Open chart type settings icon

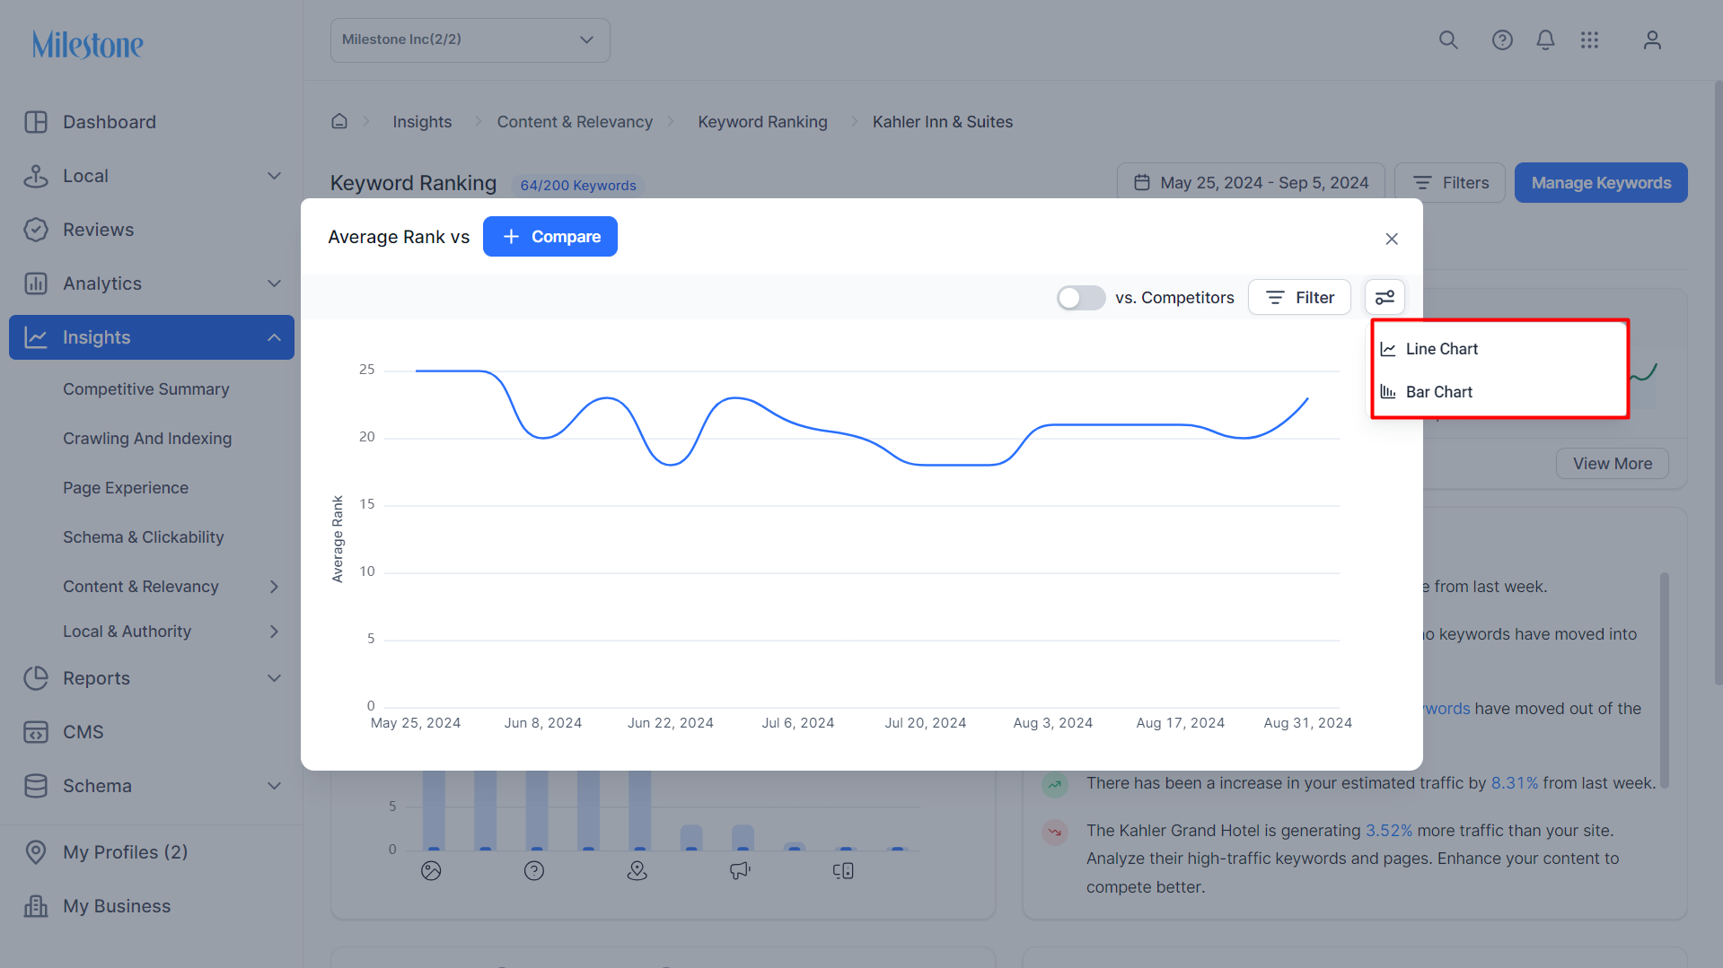click(1385, 297)
